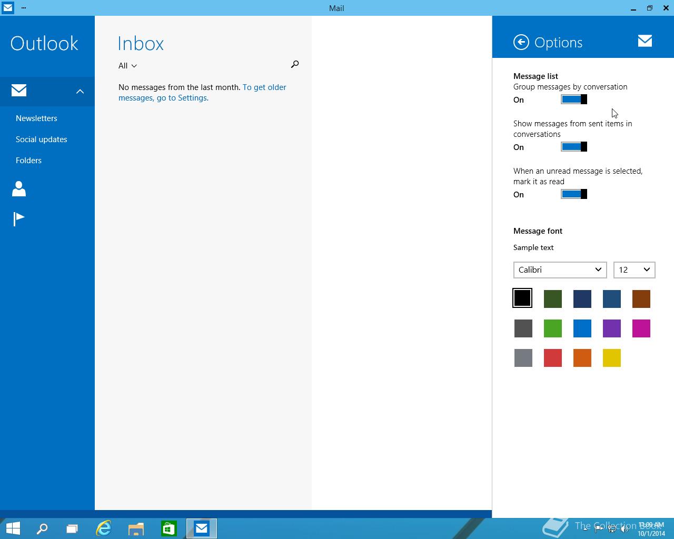
Task: Select the magenta font color swatch
Action: (641, 328)
